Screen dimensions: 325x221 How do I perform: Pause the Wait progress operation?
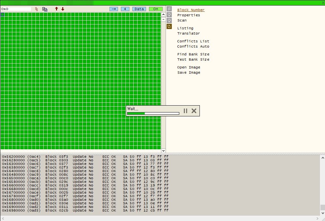click(x=185, y=111)
